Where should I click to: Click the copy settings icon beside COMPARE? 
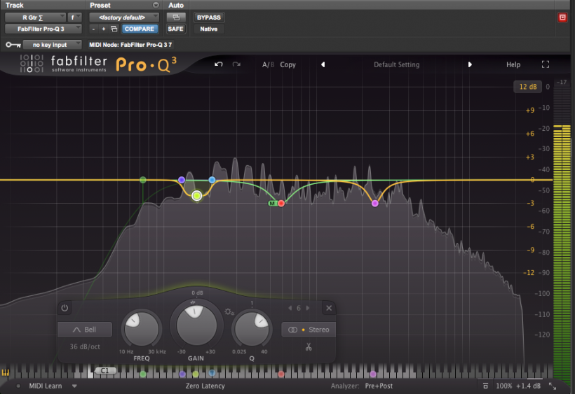coord(114,29)
